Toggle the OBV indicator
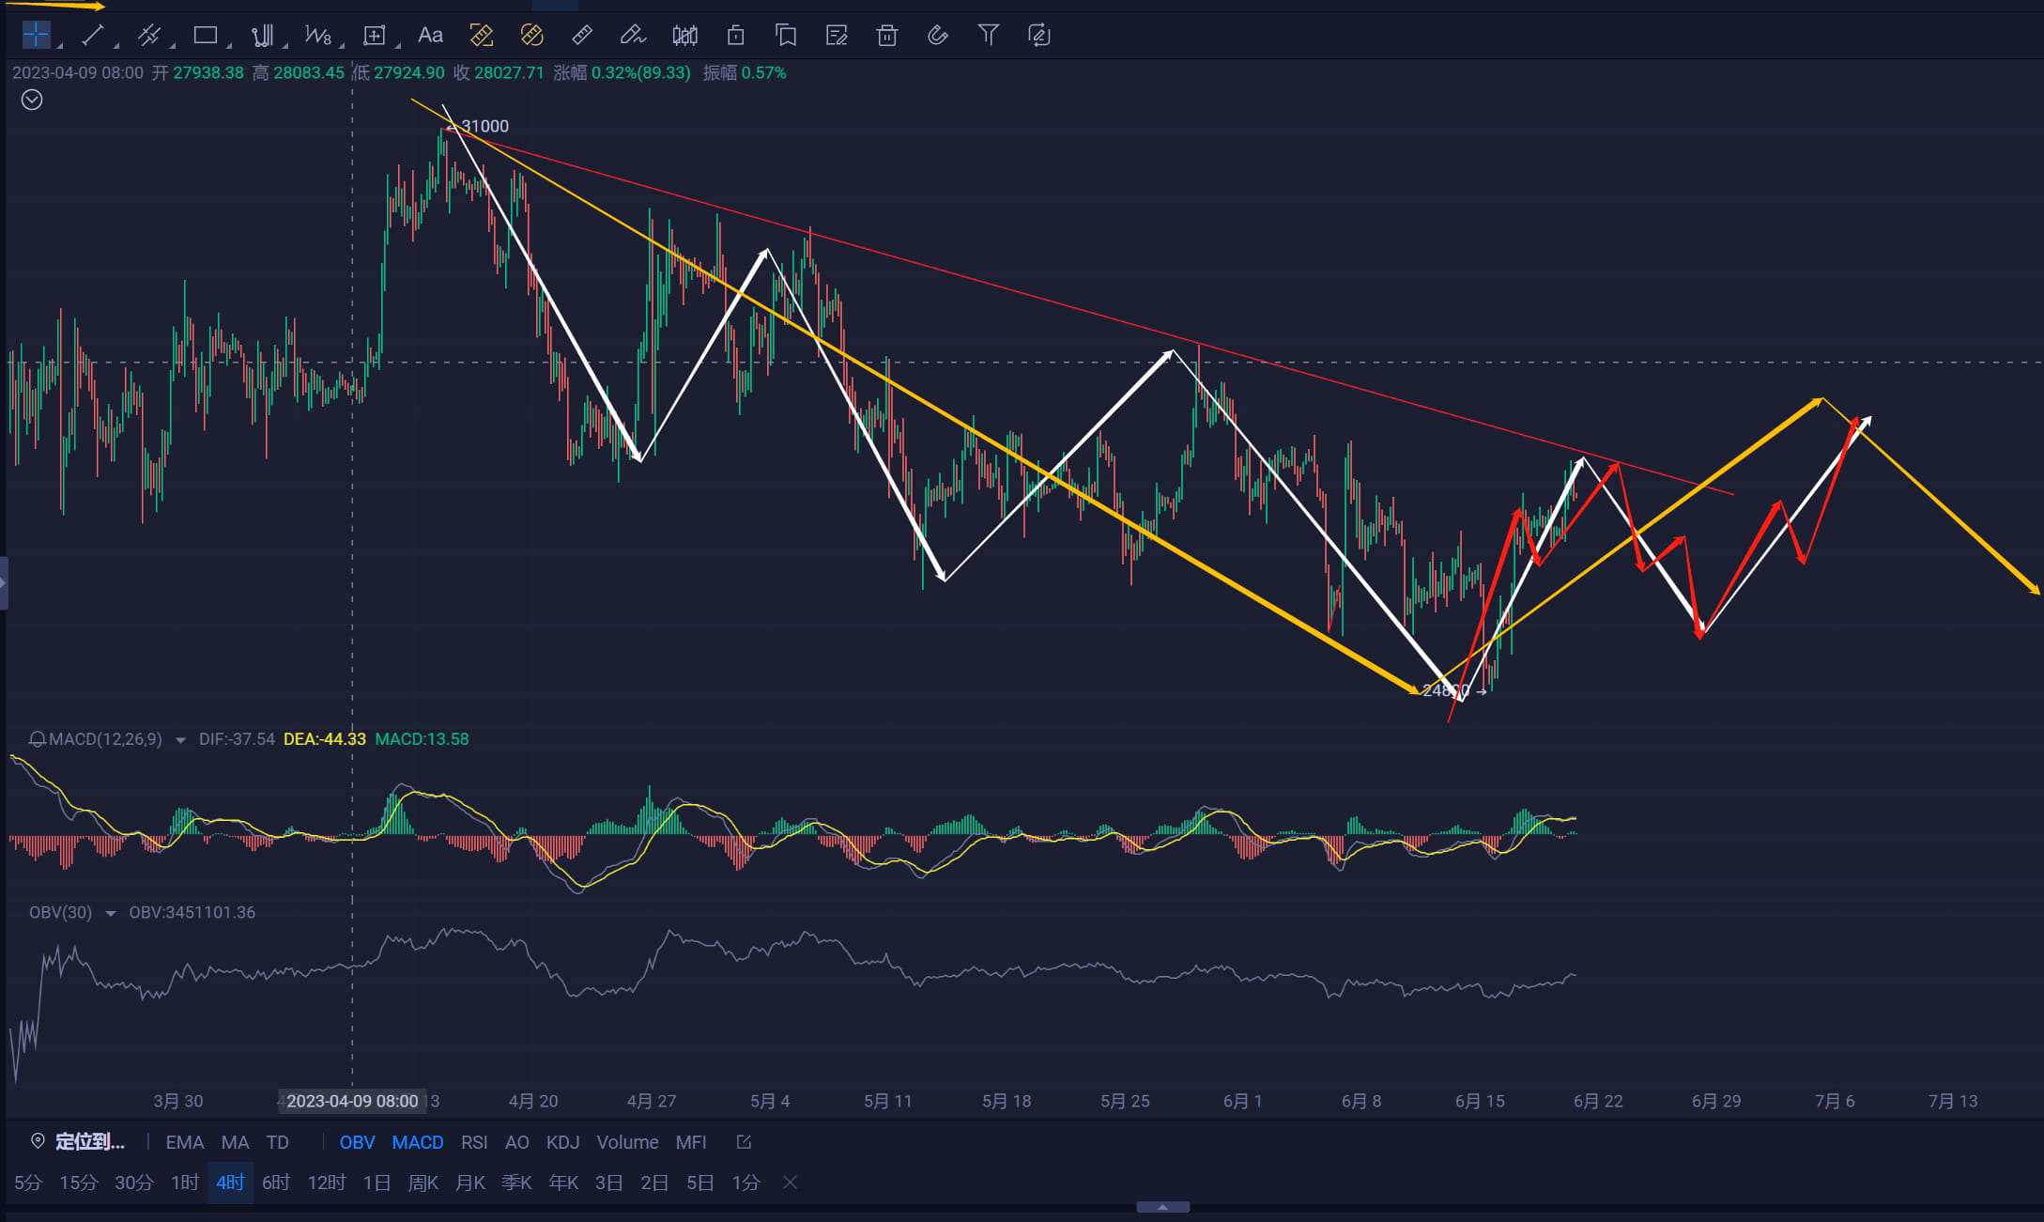 click(x=357, y=1142)
